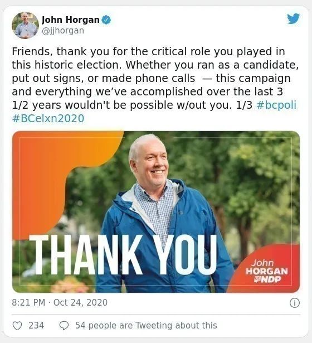Open the 8:21 PM Oct 24, 2020 timestamp

pos(60,303)
